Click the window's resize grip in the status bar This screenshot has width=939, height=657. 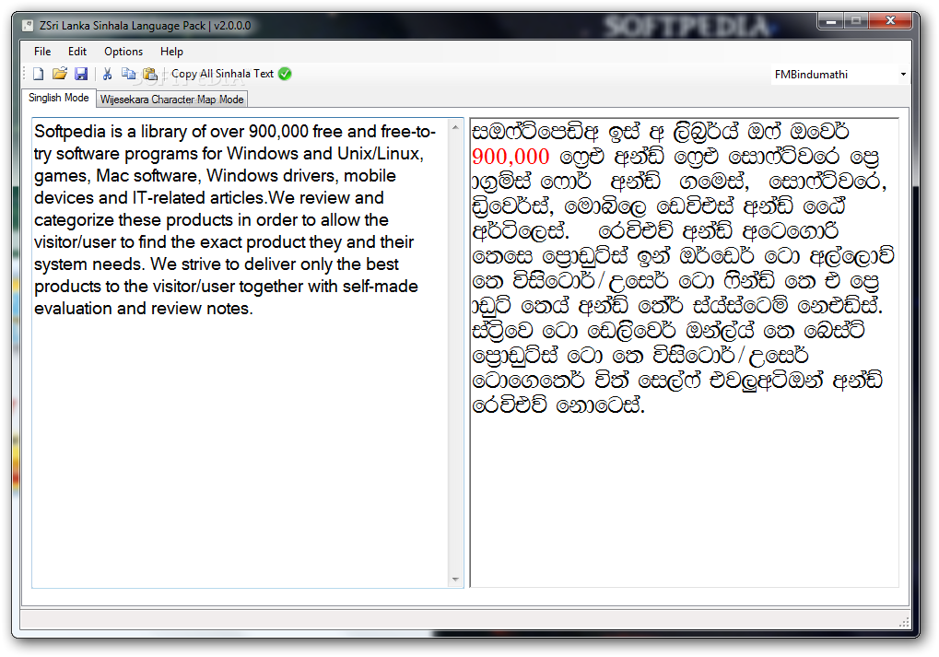[x=904, y=622]
